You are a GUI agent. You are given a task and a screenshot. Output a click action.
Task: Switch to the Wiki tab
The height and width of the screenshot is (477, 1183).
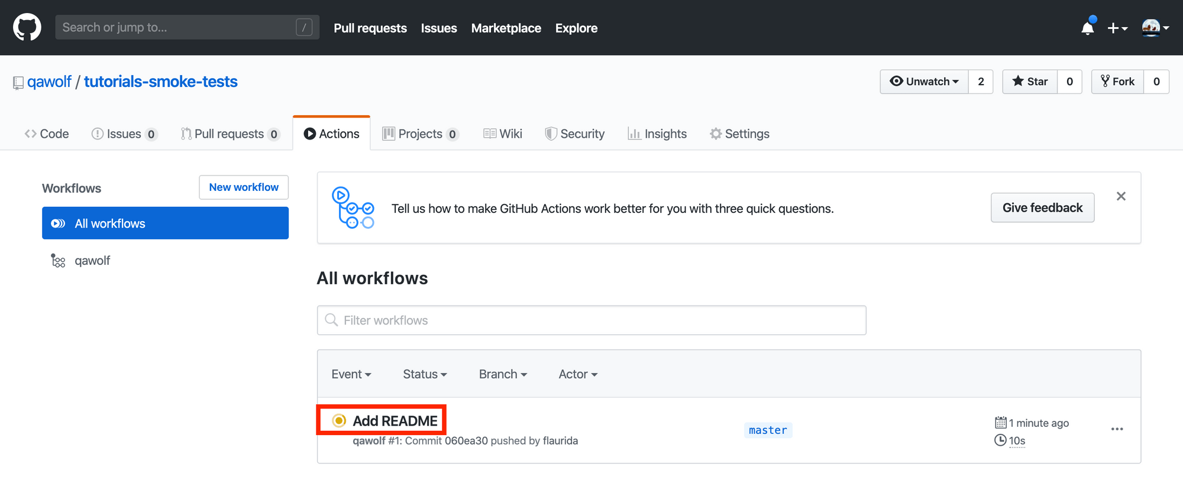tap(503, 134)
